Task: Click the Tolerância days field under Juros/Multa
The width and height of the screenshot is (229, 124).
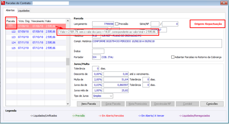Action: [96, 69]
